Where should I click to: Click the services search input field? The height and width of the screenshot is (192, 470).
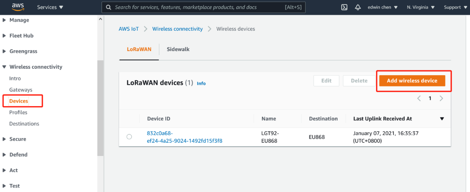[203, 7]
